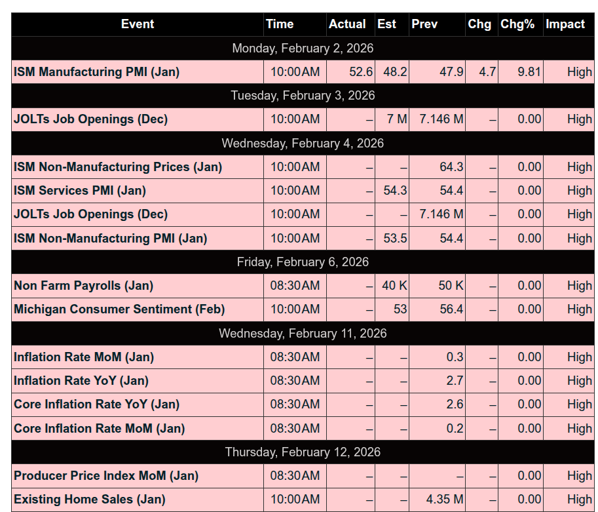Viewport: 598px width, 512px height.
Task: Select the Friday, February 6, 2026 date row
Action: point(303,262)
